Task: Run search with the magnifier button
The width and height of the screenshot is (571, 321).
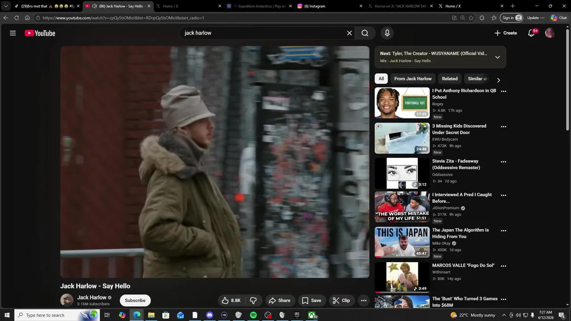Action: point(365,33)
